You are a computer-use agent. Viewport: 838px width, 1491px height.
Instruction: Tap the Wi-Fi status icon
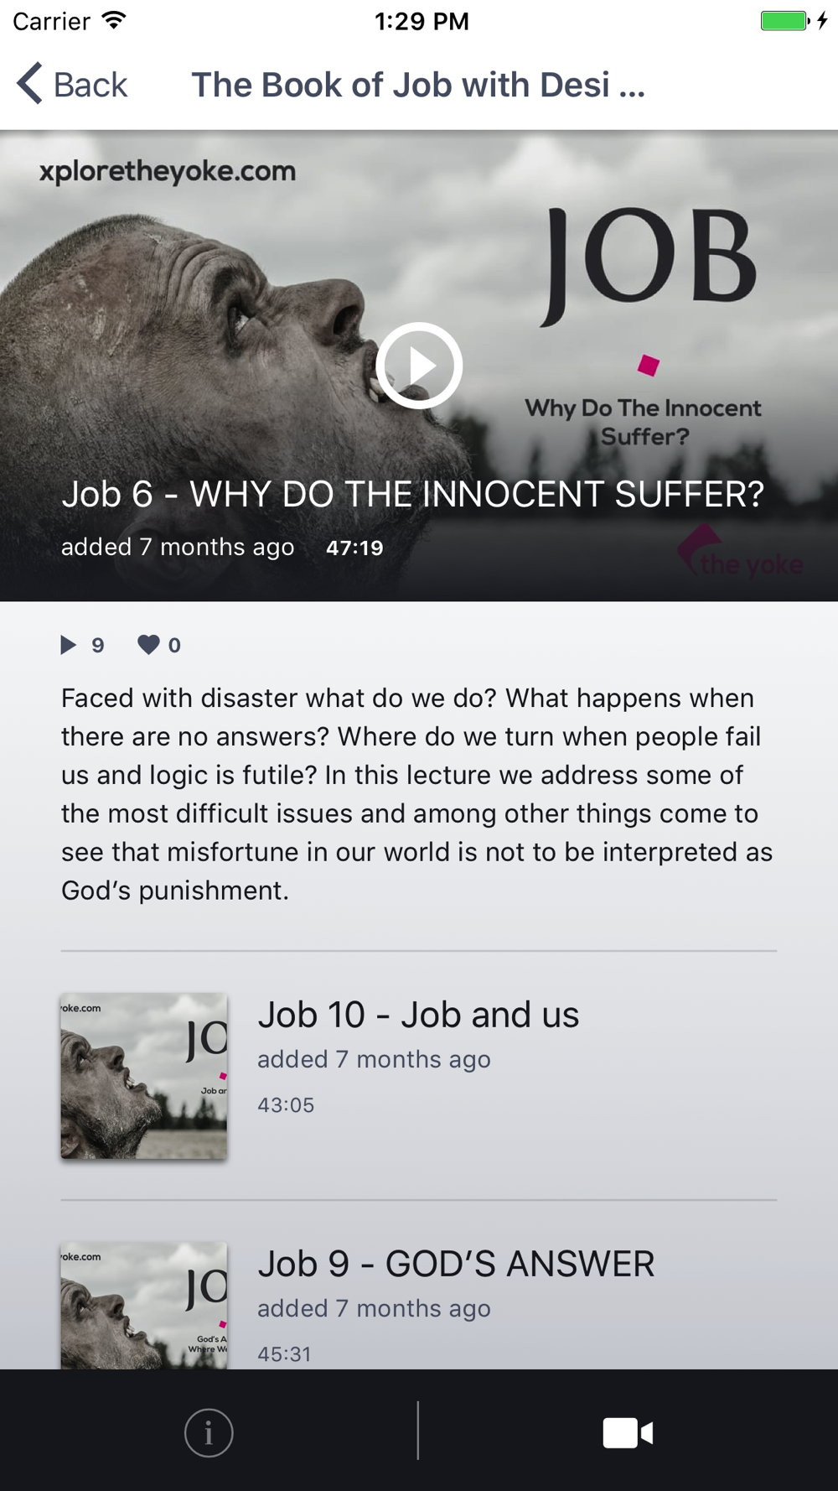point(113,20)
